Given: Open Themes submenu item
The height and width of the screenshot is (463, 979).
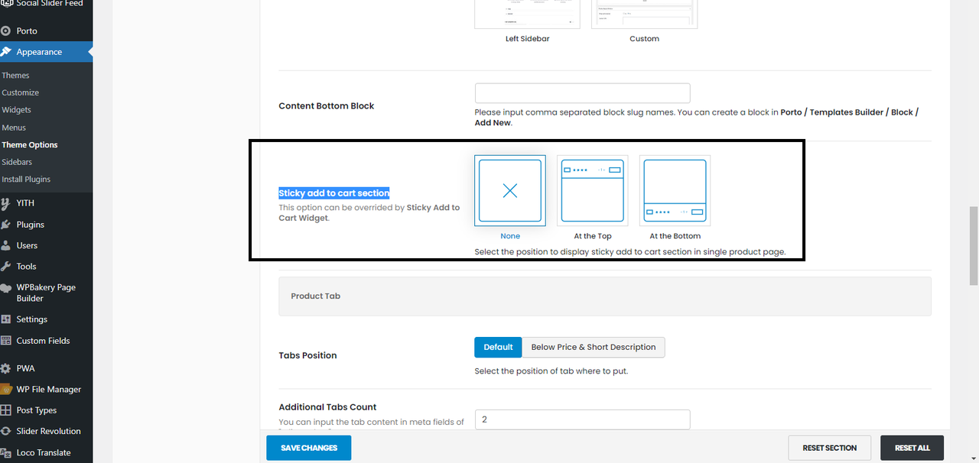Looking at the screenshot, I should 15,76.
